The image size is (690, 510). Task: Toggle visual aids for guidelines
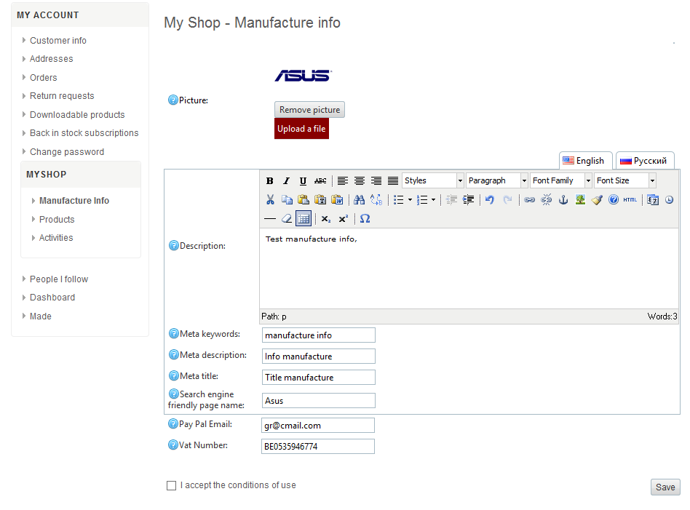point(304,219)
